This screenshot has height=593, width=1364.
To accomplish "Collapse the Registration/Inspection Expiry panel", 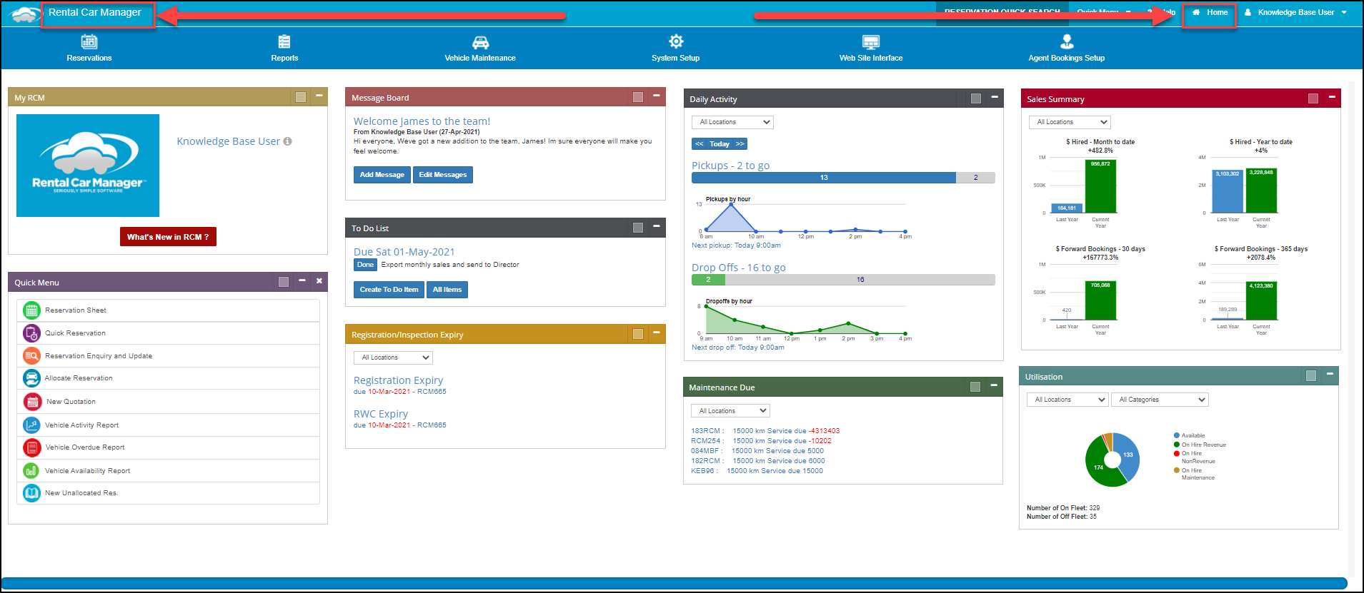I will (x=657, y=333).
